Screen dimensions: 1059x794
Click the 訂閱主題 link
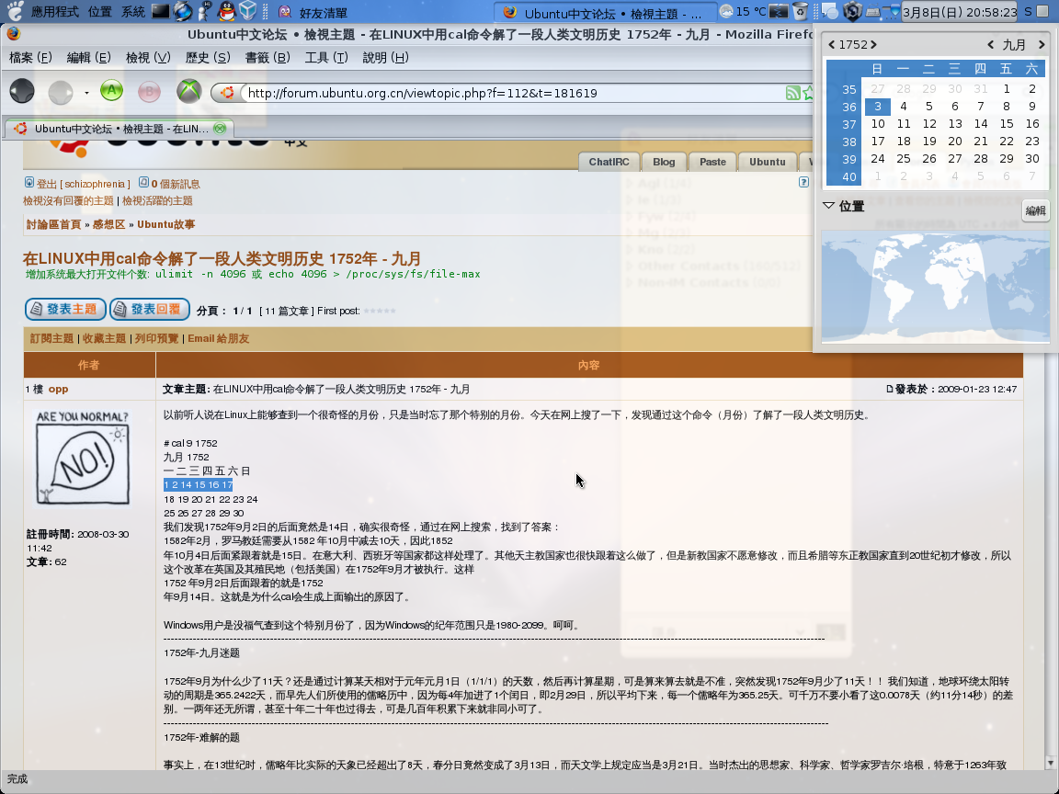[x=51, y=338]
